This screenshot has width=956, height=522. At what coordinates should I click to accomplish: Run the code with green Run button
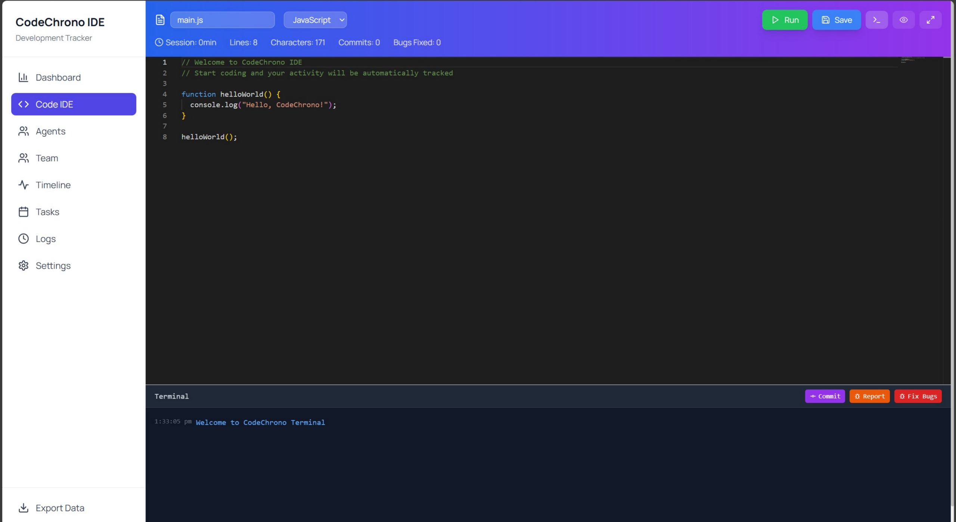pos(784,20)
